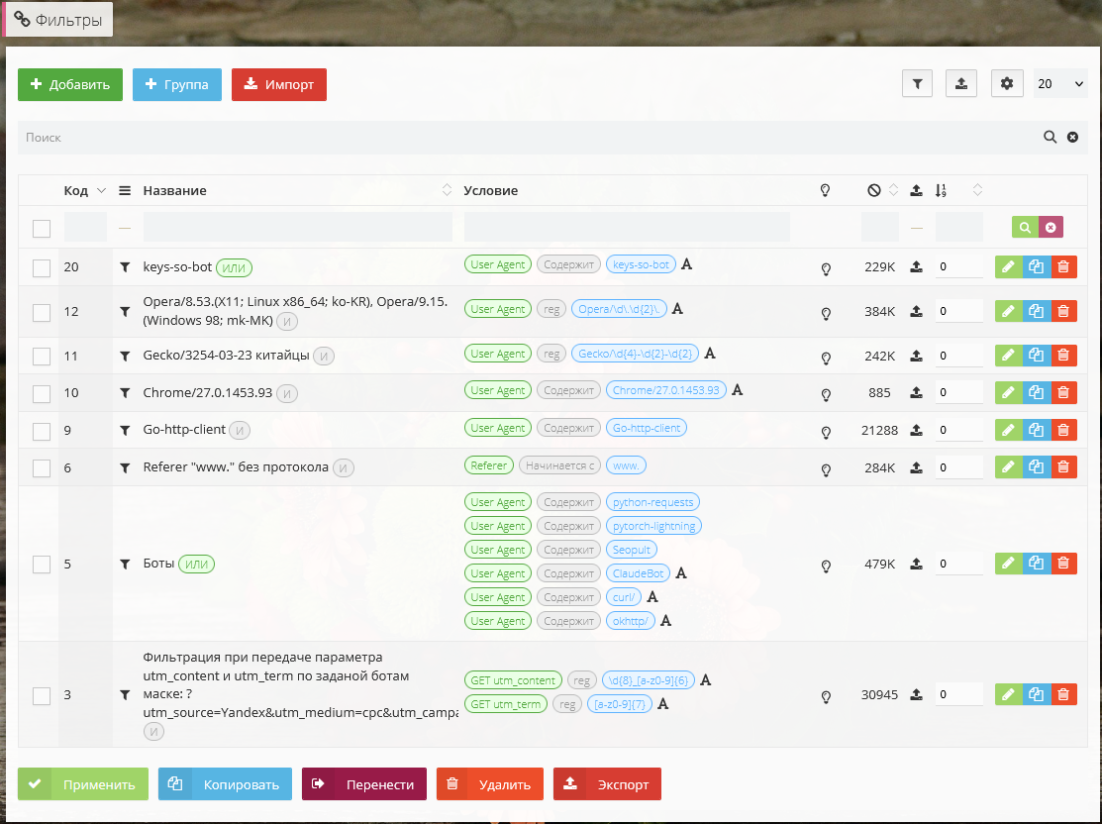Select the Боты row checkbox

(42, 565)
